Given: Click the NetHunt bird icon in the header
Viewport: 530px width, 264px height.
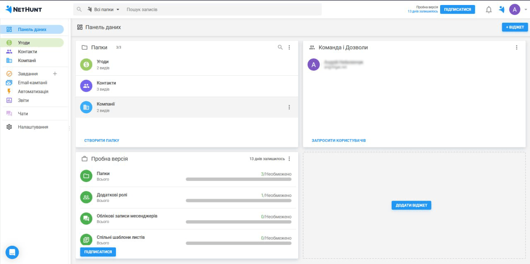Looking at the screenshot, I should 502,10.
